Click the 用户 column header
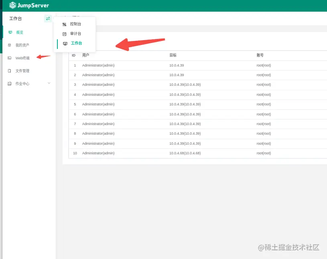Screen dimensions: 327x259 (x=85, y=55)
